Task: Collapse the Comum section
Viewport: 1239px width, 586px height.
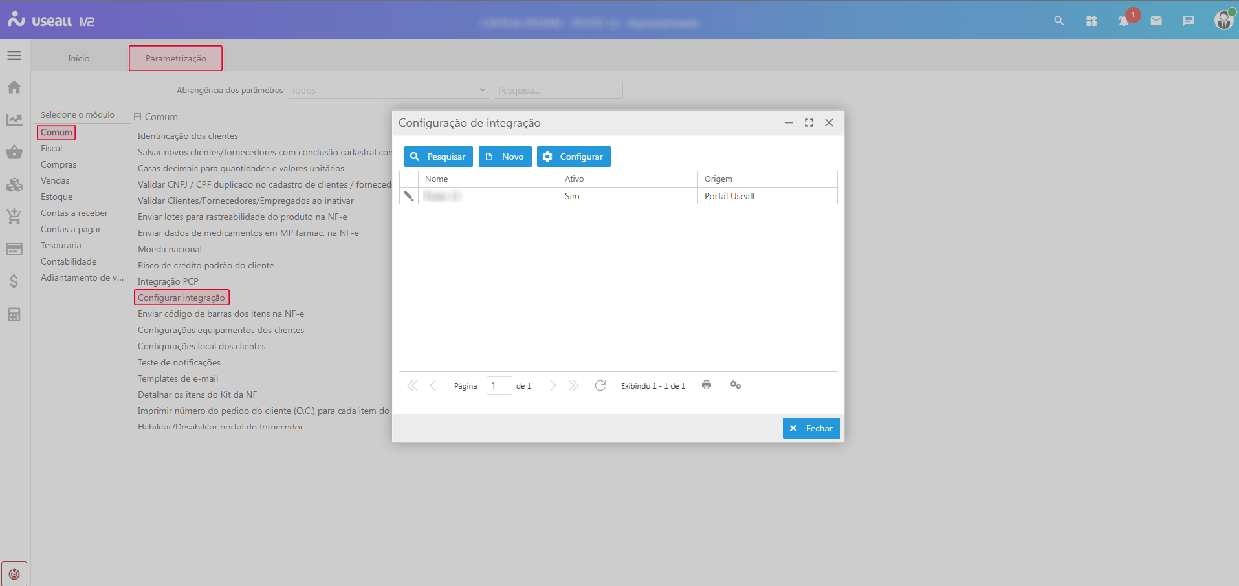Action: tap(138, 117)
